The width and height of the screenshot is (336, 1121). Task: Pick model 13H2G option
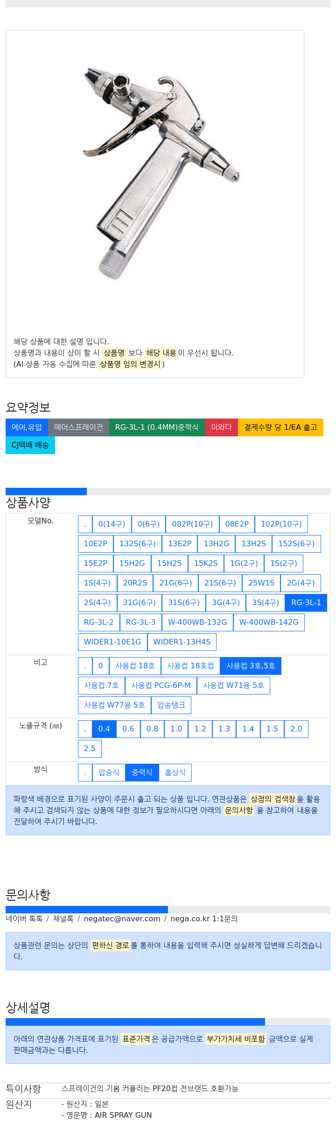point(217,544)
